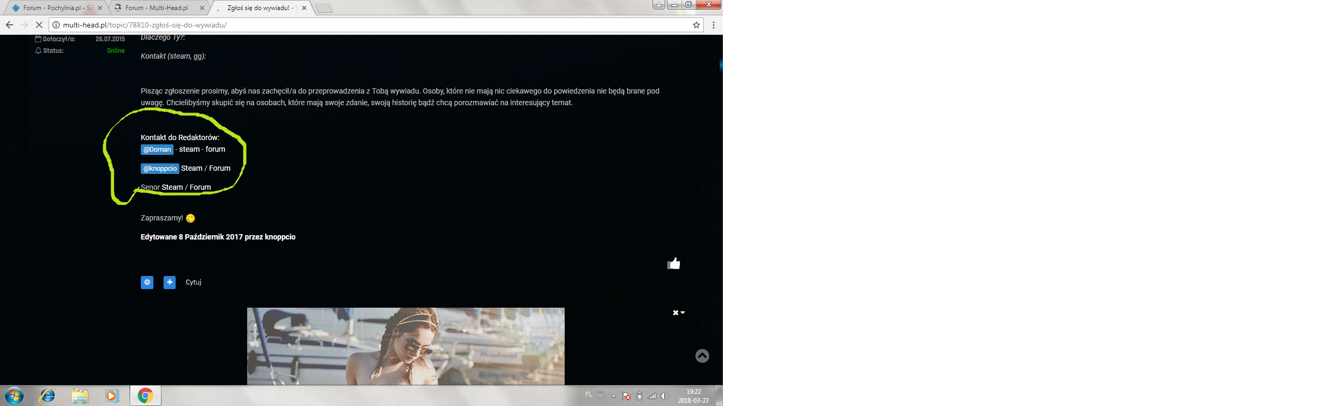The image size is (1323, 406).
Task: Open Windows Start menu orb
Action: 14,395
